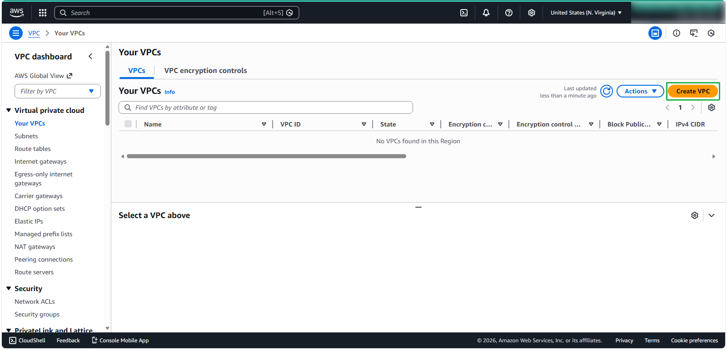Switch to the VPCs tab
This screenshot has width=727, height=350.
coord(137,71)
